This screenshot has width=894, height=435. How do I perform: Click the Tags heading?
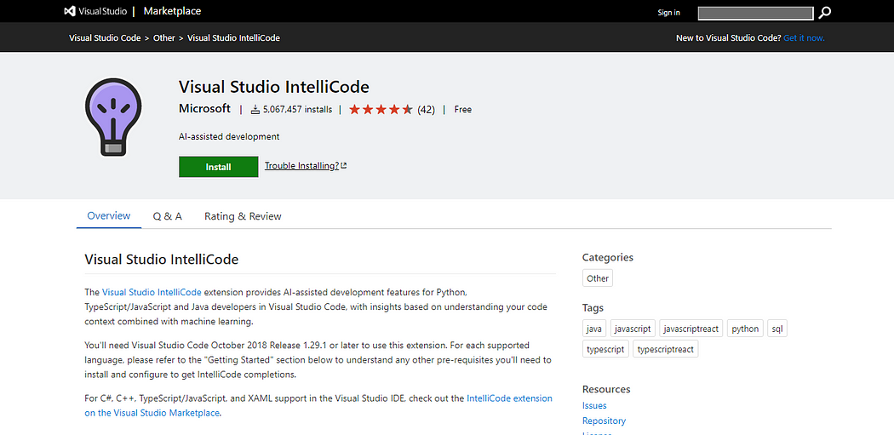click(x=593, y=308)
